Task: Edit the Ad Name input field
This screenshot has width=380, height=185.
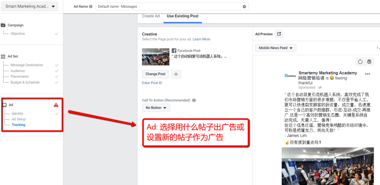Action: click(x=168, y=7)
